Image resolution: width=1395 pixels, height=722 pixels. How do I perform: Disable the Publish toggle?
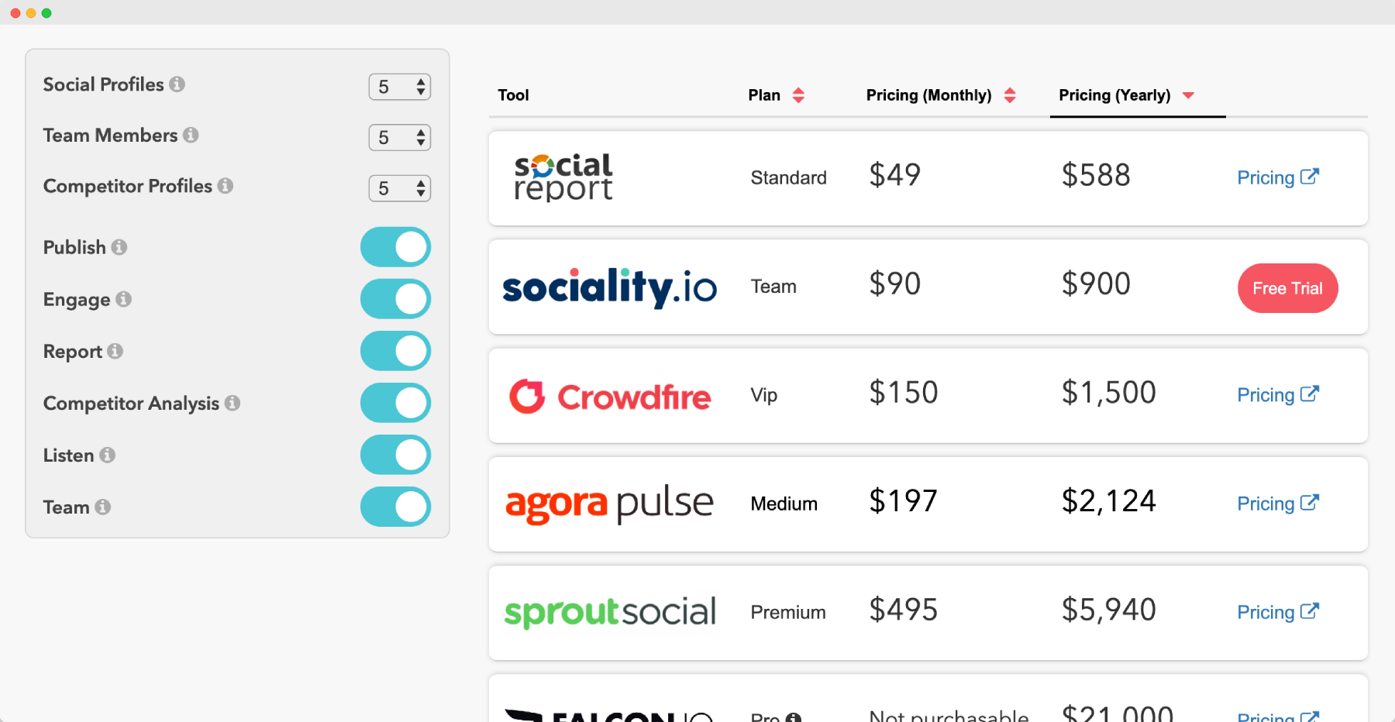click(x=395, y=247)
